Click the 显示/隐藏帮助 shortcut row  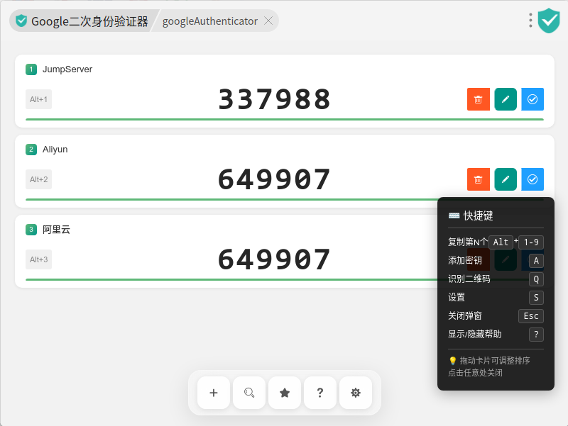[x=496, y=334]
